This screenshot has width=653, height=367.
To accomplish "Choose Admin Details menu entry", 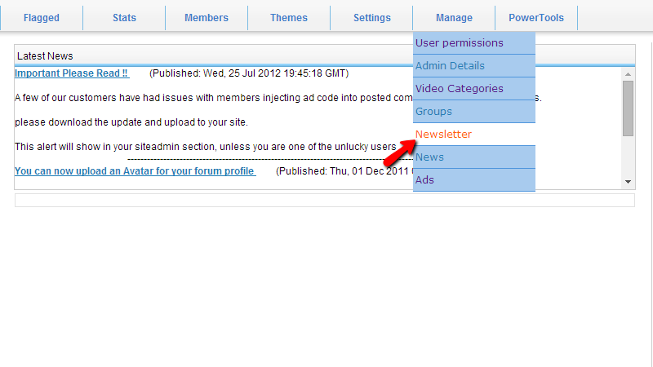I will point(474,66).
